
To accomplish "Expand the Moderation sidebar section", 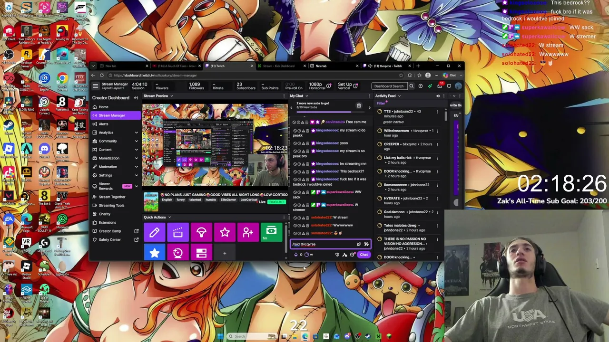I will pyautogui.click(x=115, y=167).
